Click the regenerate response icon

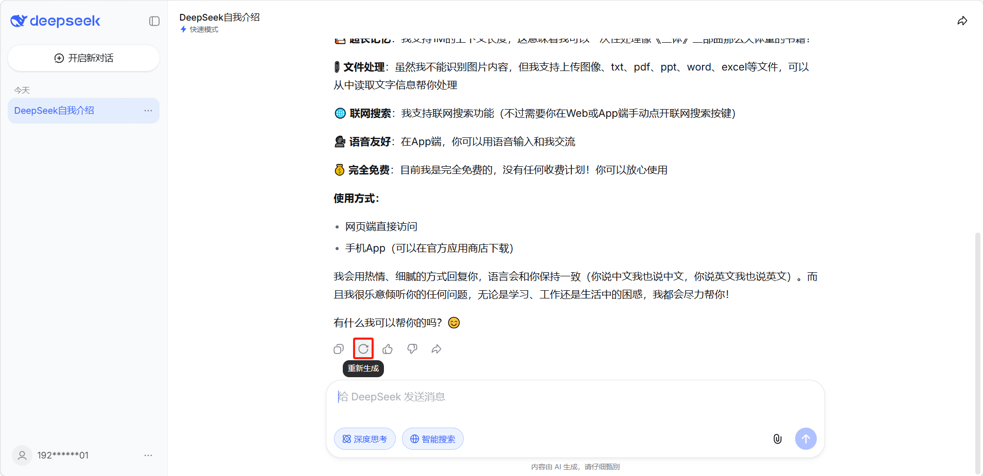coord(363,349)
